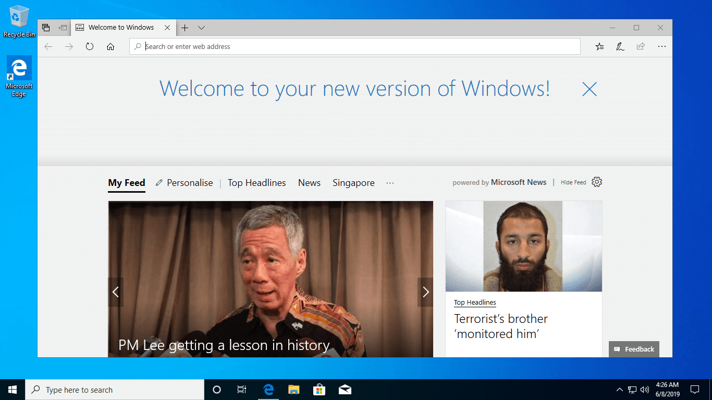Image resolution: width=712 pixels, height=400 pixels.
Task: Open Microsoft Store from taskbar
Action: click(x=319, y=390)
